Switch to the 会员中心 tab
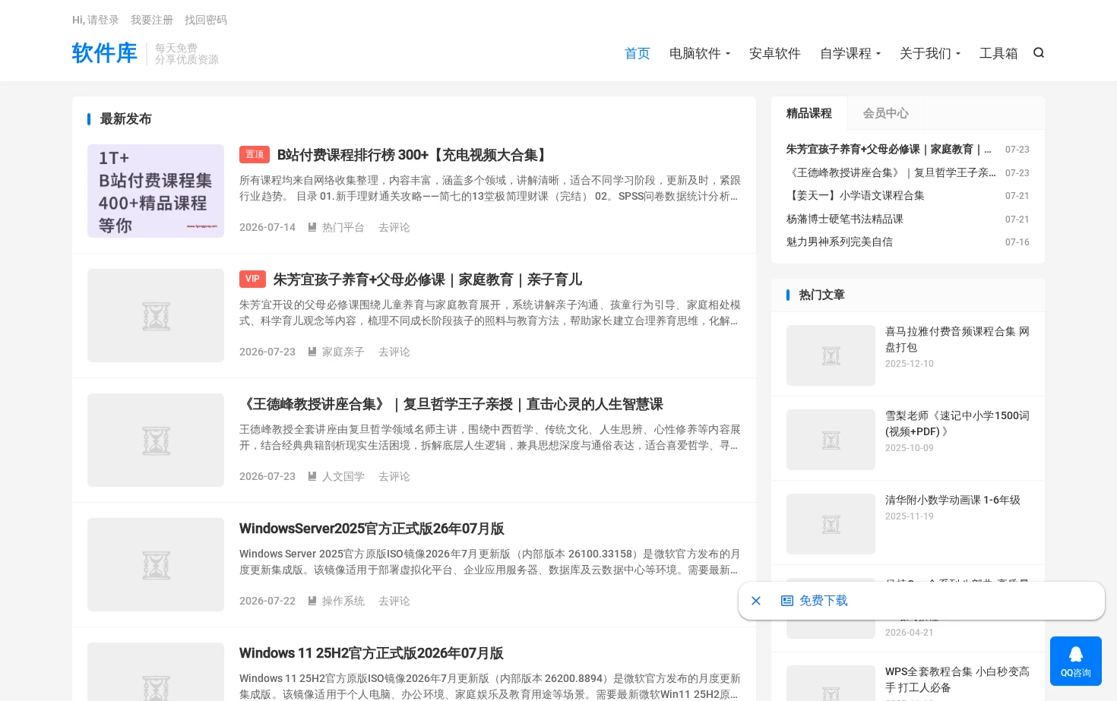 point(886,113)
